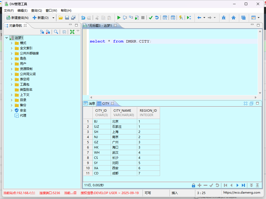Toggle the lock icon in the result toolbar

pyautogui.click(x=193, y=185)
